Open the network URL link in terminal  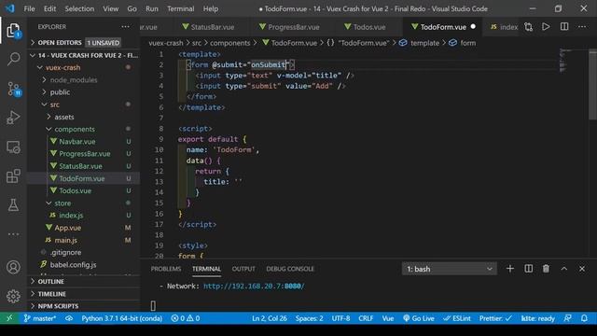[254, 287]
